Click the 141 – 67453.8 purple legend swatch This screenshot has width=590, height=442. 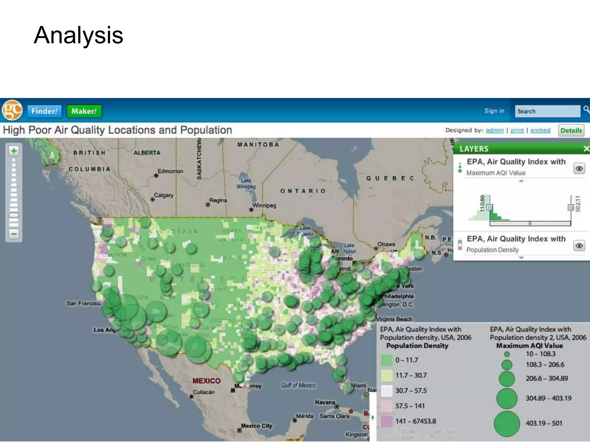pyautogui.click(x=387, y=421)
